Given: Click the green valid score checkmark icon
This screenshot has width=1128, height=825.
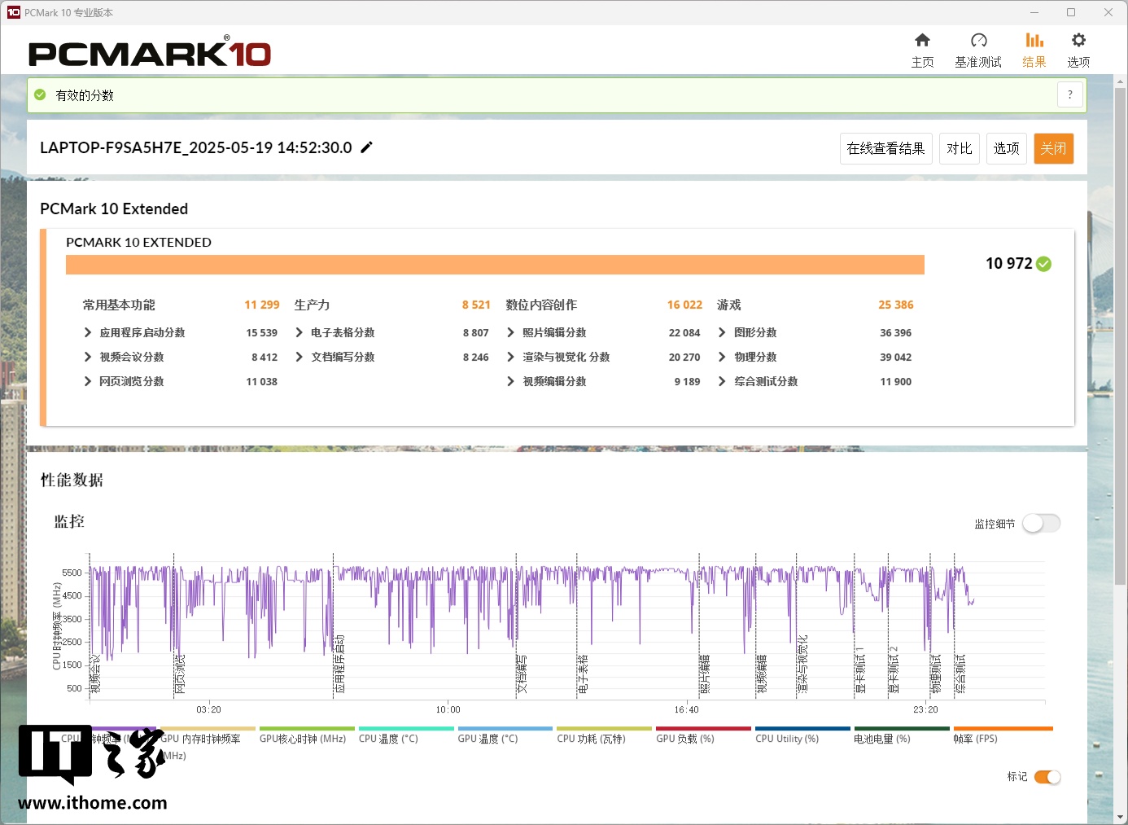Looking at the screenshot, I should tap(40, 95).
